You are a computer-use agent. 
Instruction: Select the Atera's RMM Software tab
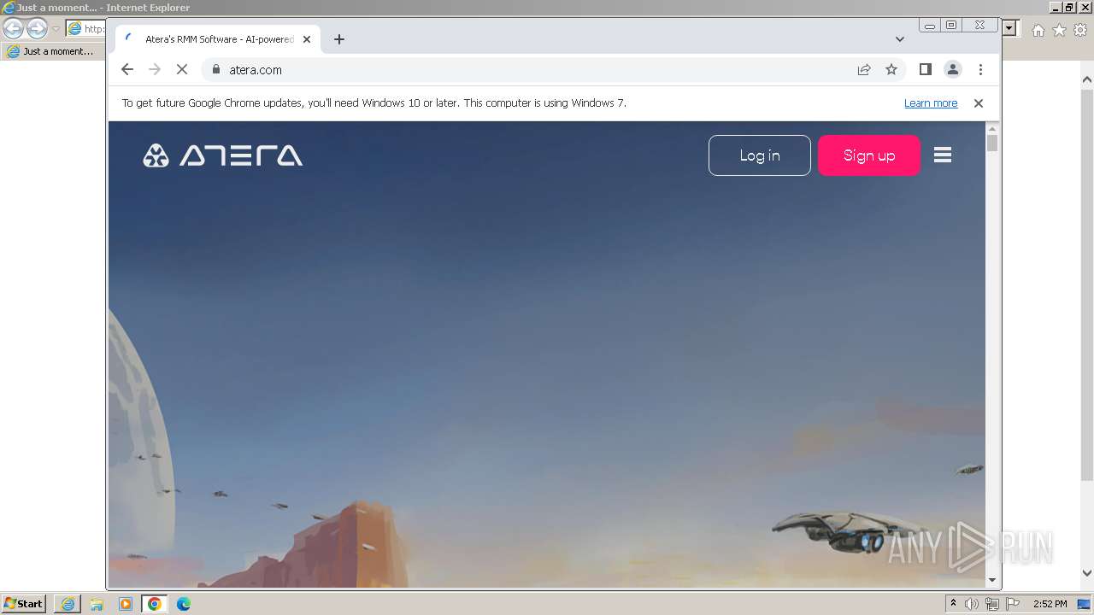[x=219, y=39]
